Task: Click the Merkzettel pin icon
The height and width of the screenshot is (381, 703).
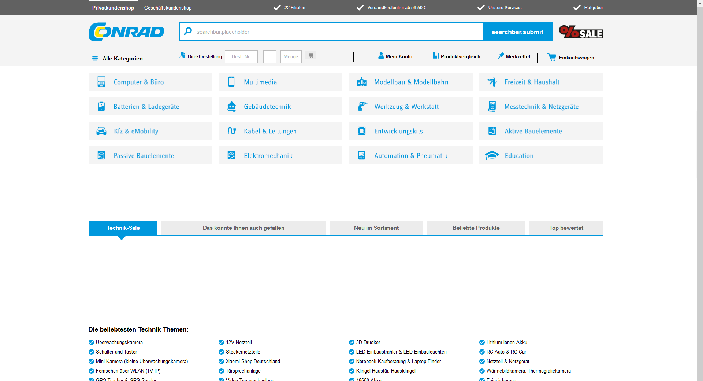Action: pos(501,56)
